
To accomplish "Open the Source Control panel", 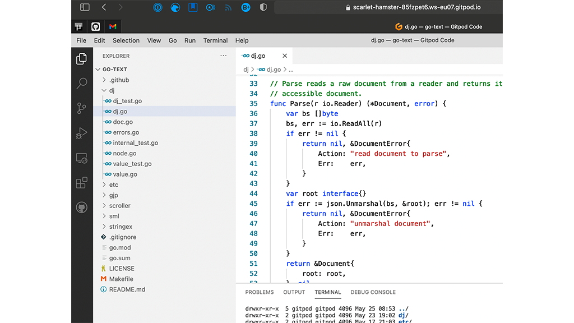I will (82, 109).
